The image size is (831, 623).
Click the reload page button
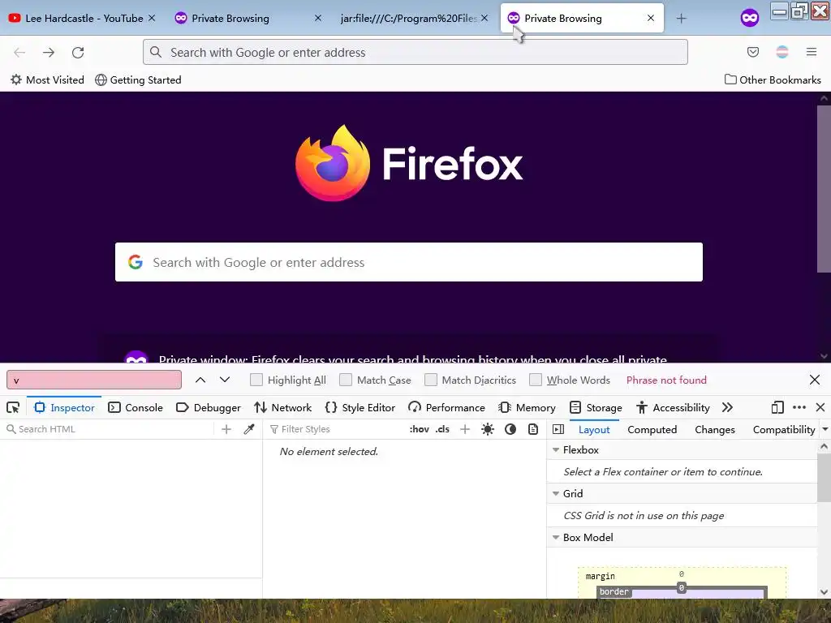[78, 52]
